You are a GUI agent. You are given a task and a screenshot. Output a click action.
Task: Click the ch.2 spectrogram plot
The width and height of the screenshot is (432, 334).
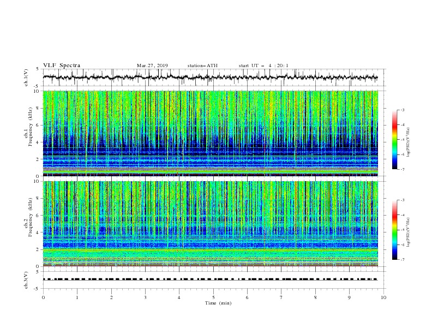pyautogui.click(x=211, y=224)
